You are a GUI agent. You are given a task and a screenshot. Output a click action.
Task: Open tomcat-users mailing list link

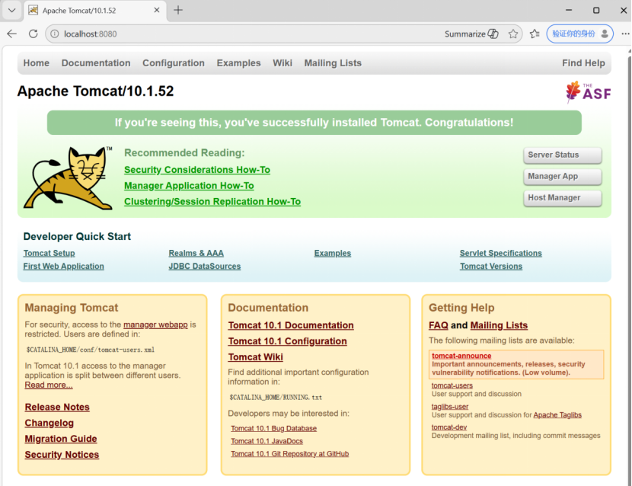452,385
